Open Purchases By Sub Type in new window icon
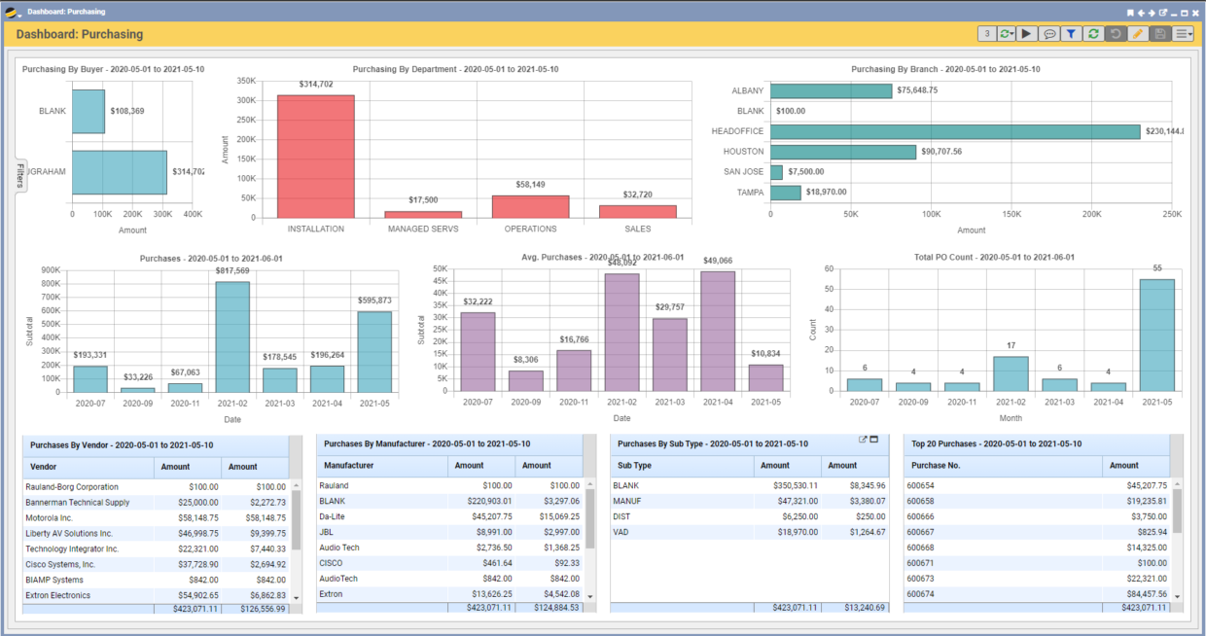This screenshot has width=1206, height=636. point(864,440)
